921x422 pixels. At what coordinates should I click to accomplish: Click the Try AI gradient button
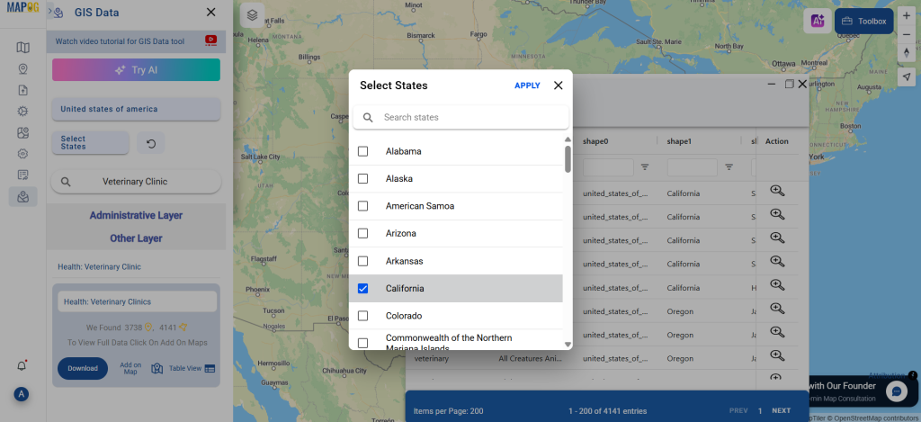coord(137,70)
